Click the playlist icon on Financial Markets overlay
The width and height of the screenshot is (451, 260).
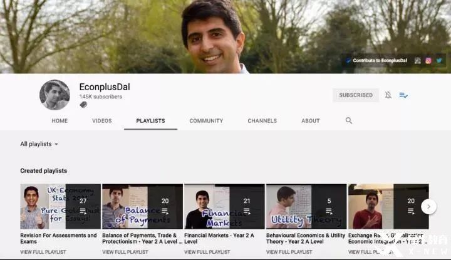click(247, 211)
